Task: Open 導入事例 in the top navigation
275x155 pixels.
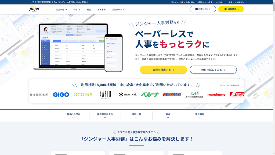Action: pyautogui.click(x=101, y=9)
